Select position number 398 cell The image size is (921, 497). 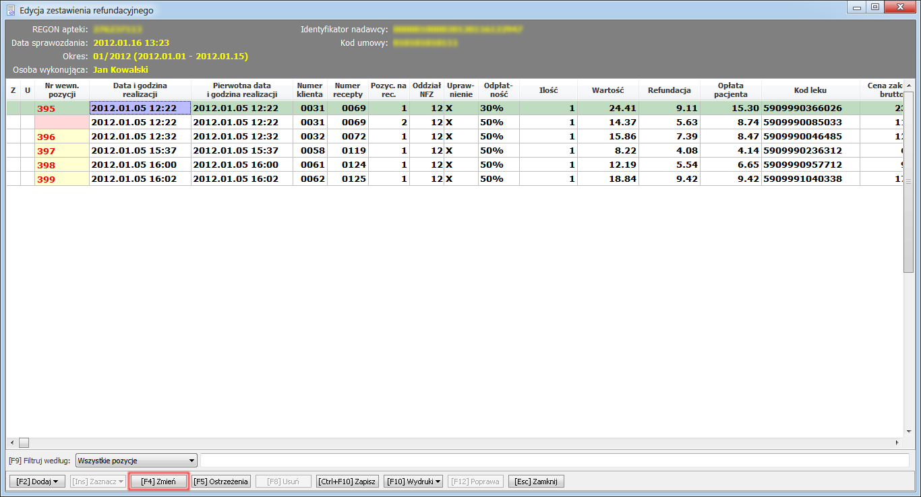click(x=62, y=164)
